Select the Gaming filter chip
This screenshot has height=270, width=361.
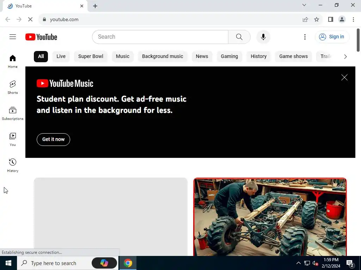pyautogui.click(x=229, y=57)
